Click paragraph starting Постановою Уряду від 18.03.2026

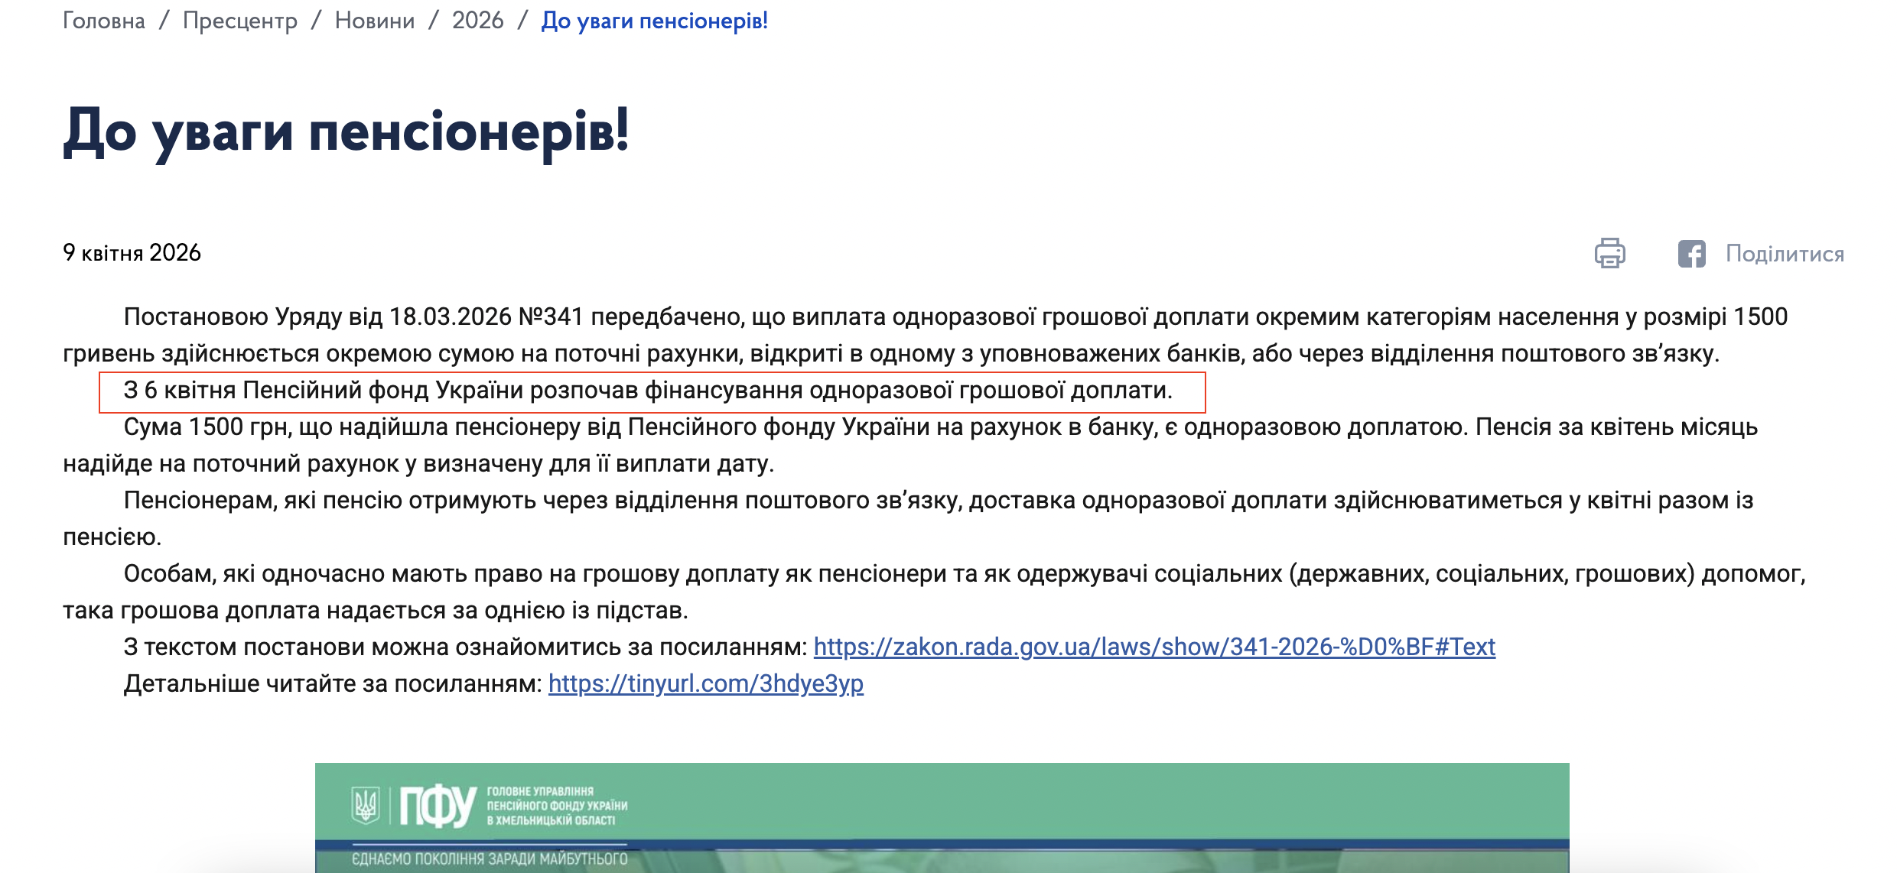pyautogui.click(x=926, y=335)
